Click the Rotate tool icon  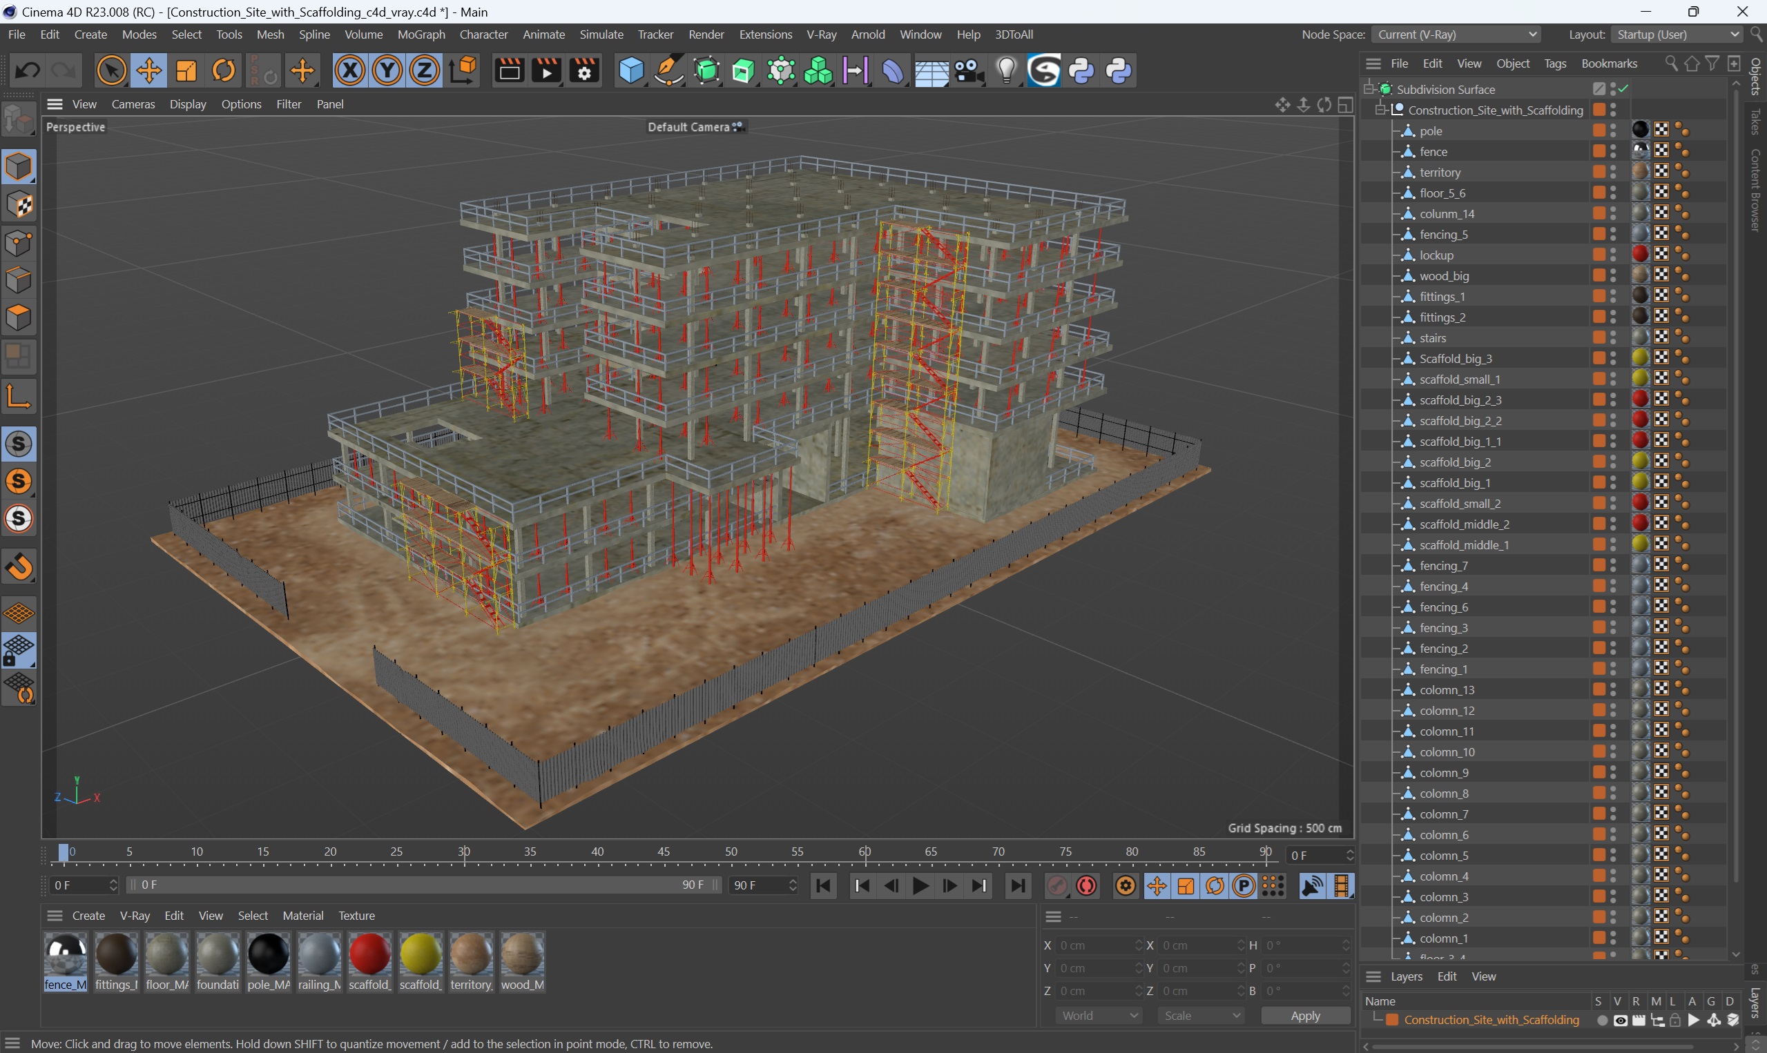(x=223, y=72)
